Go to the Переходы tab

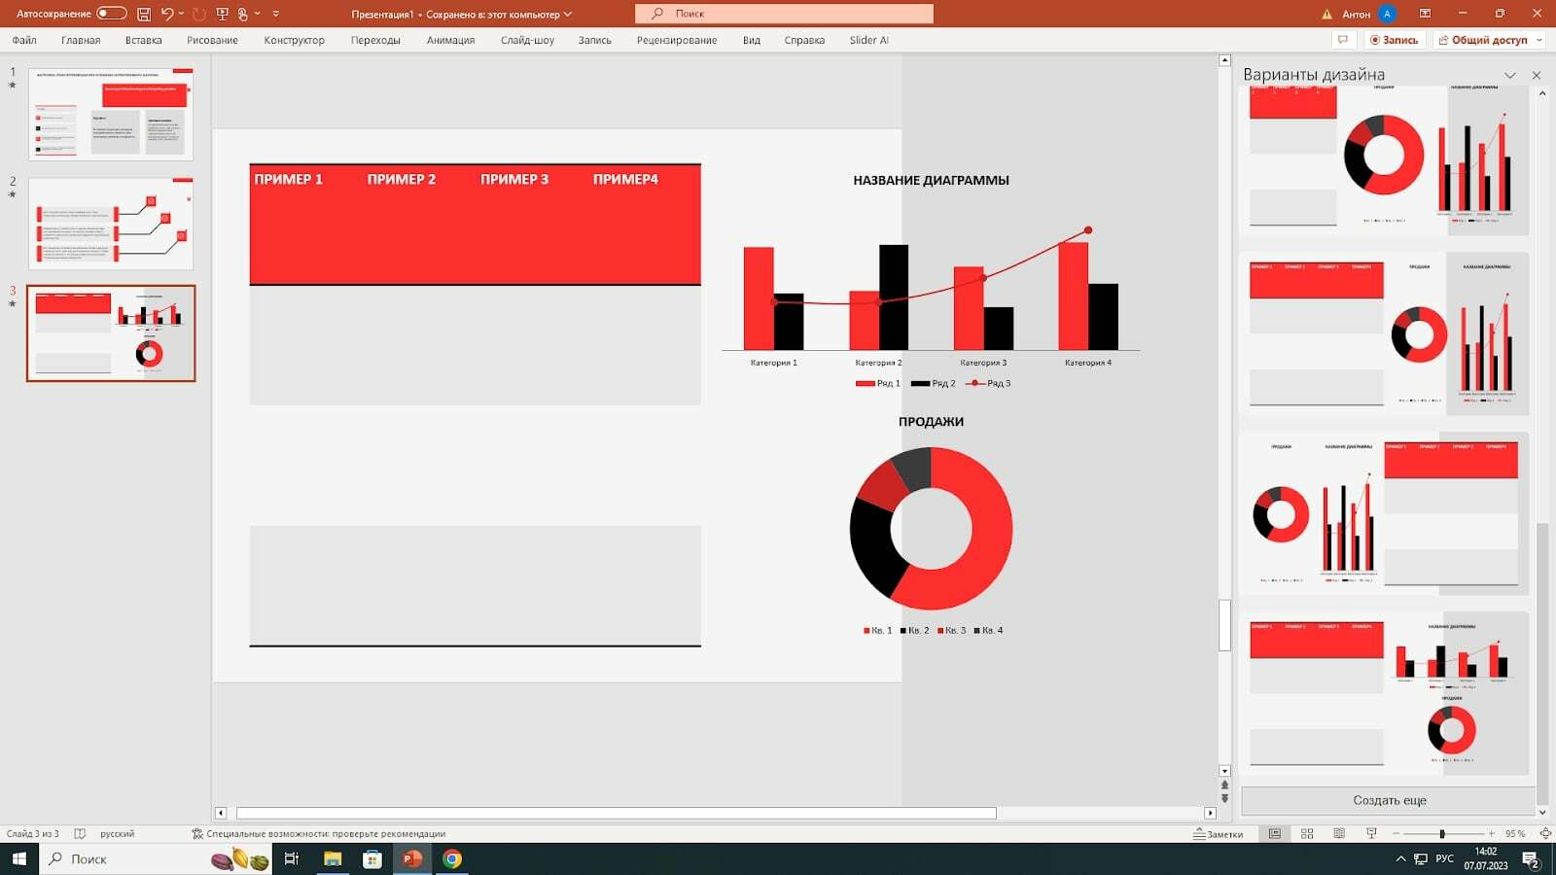tap(375, 40)
